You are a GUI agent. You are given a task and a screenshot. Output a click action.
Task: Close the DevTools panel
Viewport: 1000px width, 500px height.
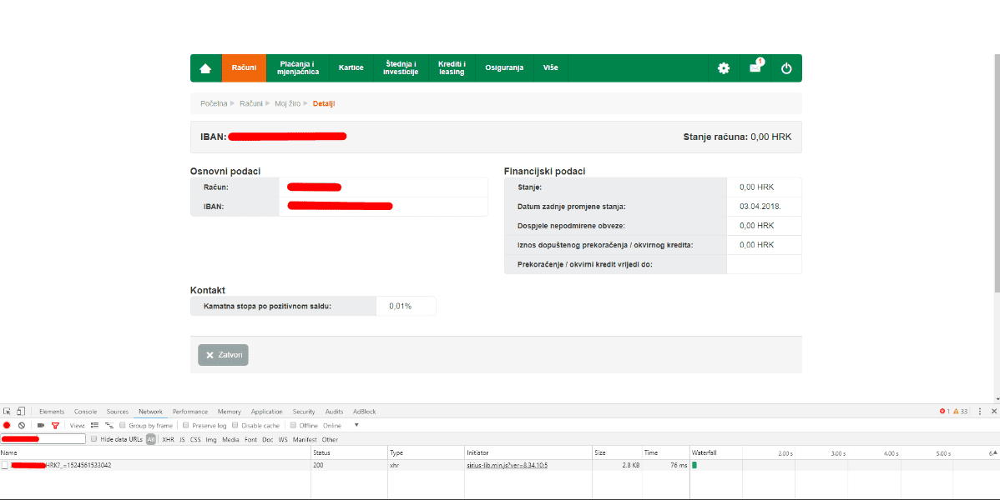[x=993, y=412]
